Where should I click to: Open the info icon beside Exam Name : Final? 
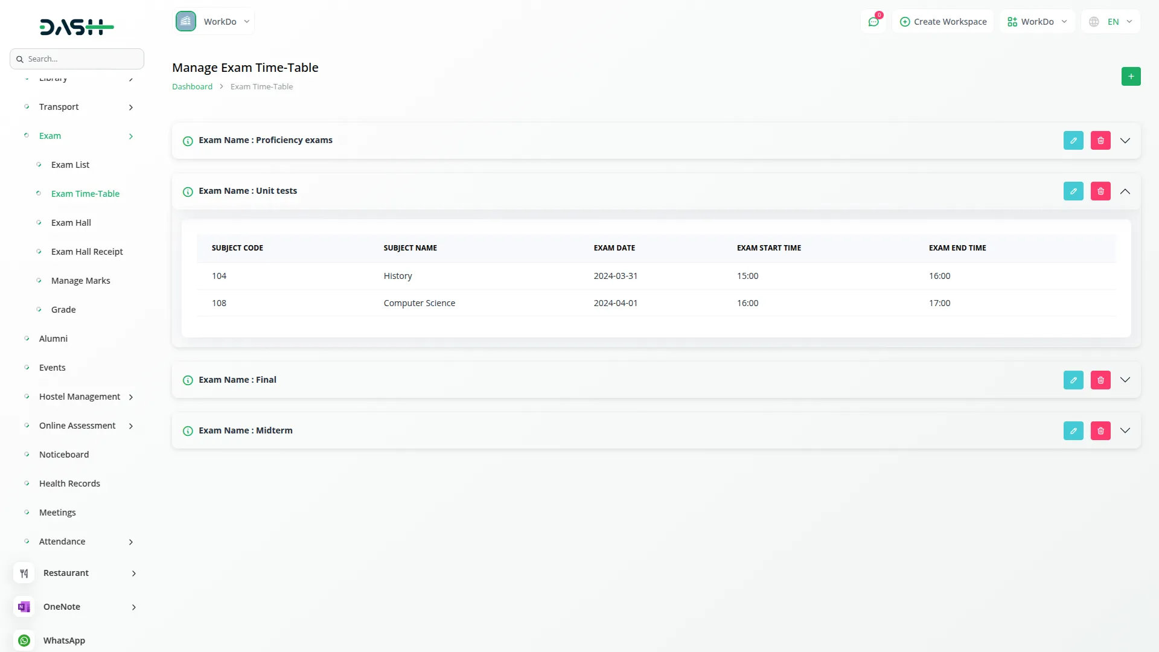click(187, 380)
